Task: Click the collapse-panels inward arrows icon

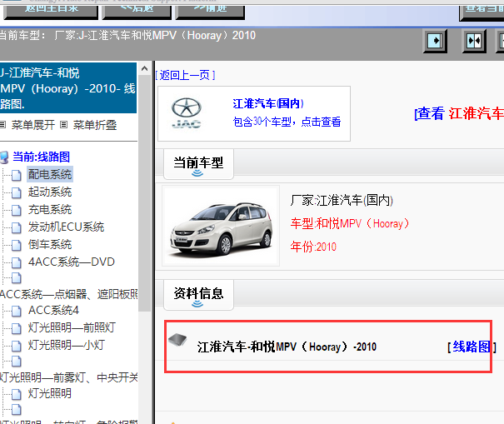Action: [474, 41]
